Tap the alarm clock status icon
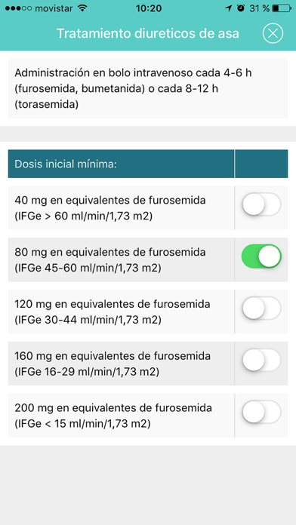This screenshot has height=525, width=296. (x=240, y=8)
